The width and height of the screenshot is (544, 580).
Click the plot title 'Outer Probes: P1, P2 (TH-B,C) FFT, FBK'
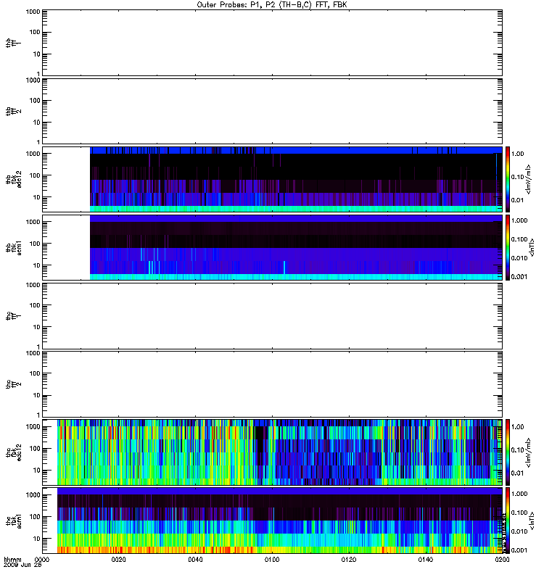271,5
